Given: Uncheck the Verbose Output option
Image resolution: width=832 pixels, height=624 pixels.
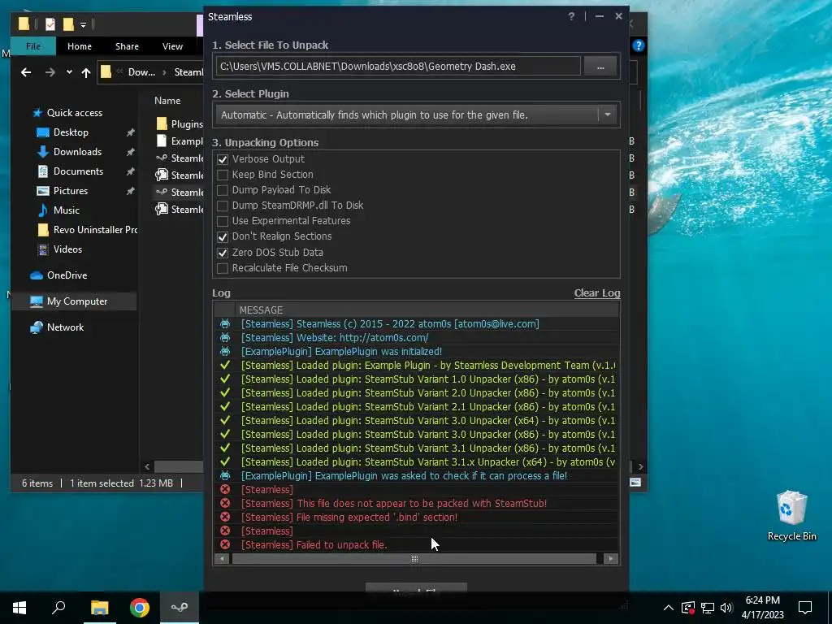Looking at the screenshot, I should coord(223,159).
